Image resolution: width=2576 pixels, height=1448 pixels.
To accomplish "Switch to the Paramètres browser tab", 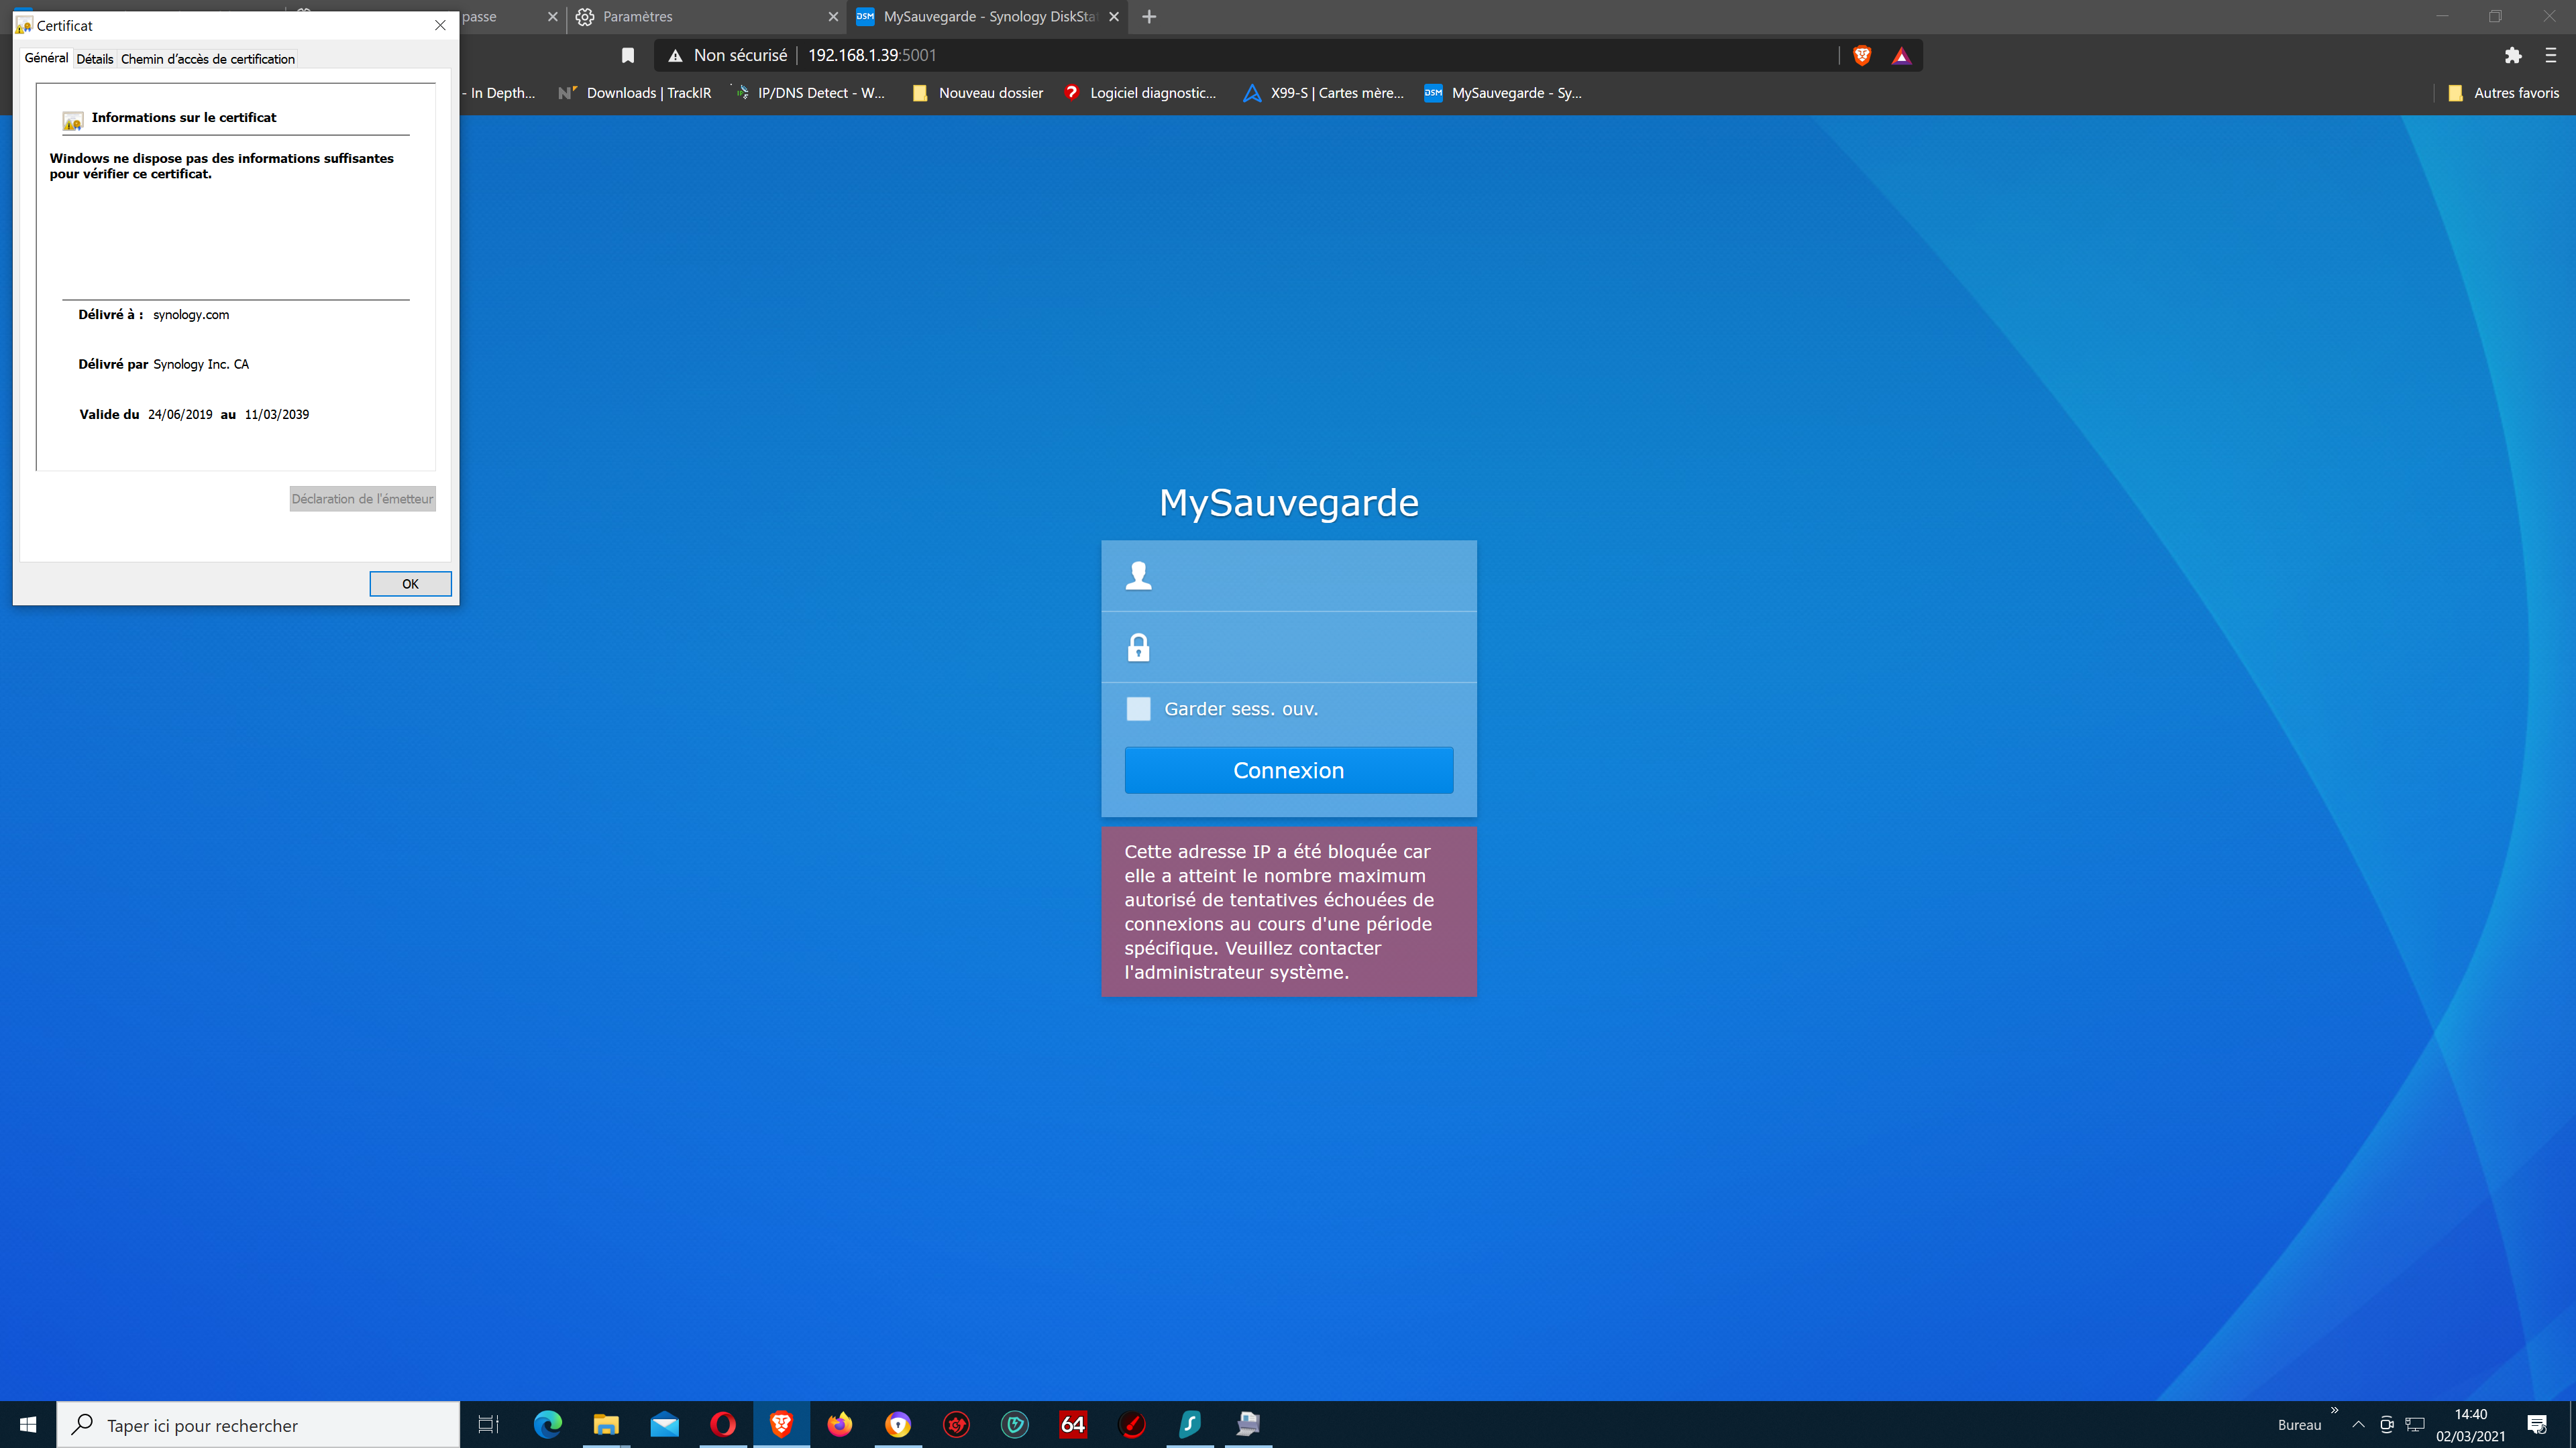I will pyautogui.click(x=700, y=17).
